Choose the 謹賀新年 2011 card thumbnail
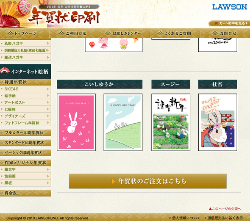 (171, 122)
